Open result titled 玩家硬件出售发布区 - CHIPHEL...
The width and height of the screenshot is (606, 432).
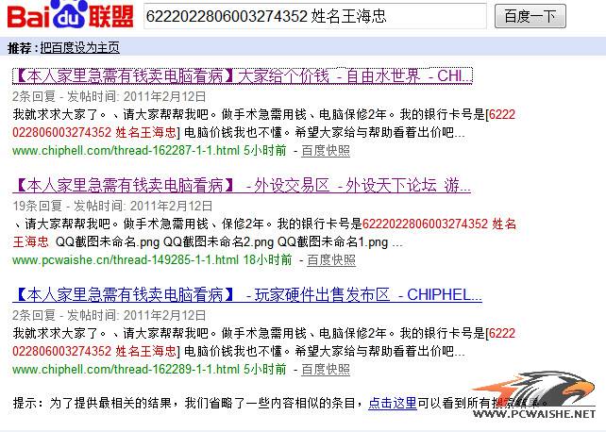coord(247,295)
